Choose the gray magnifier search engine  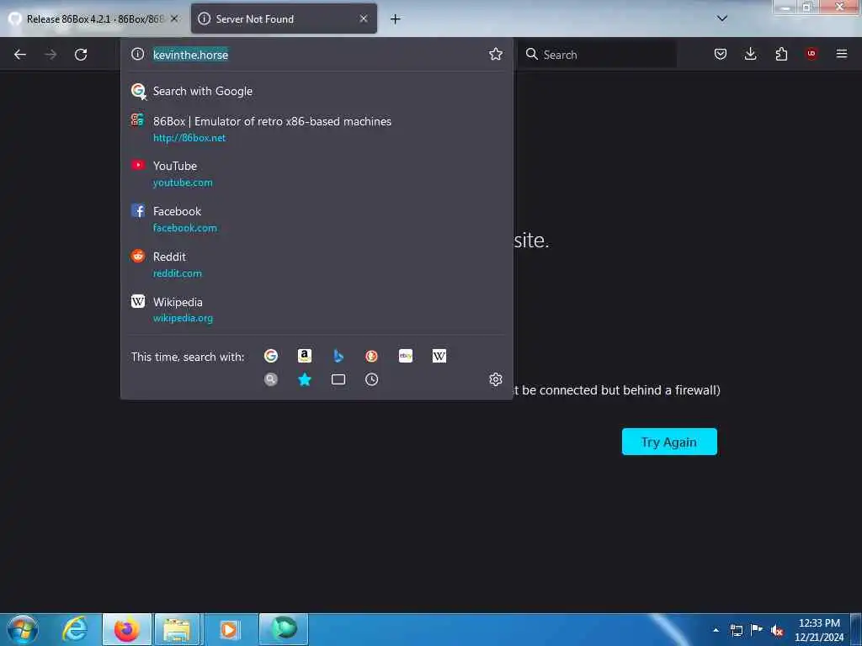[x=270, y=379]
